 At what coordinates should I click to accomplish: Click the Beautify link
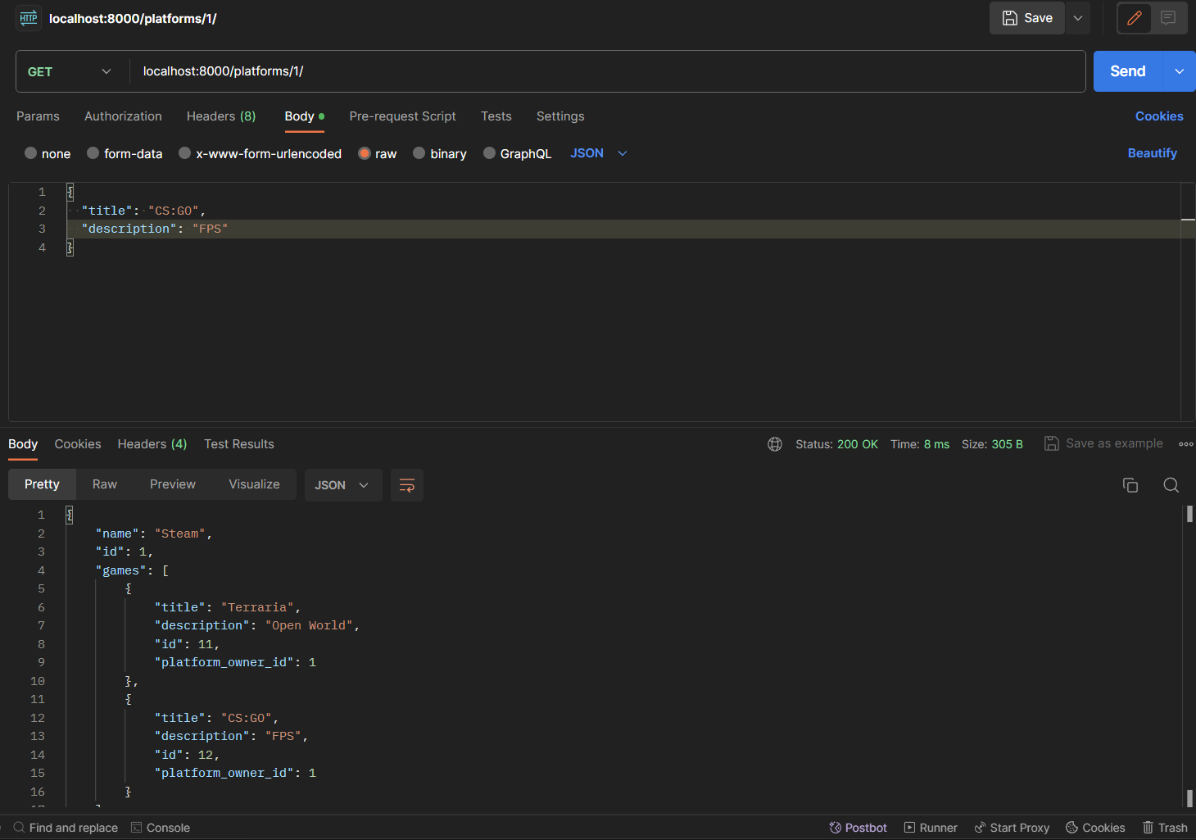tap(1152, 153)
